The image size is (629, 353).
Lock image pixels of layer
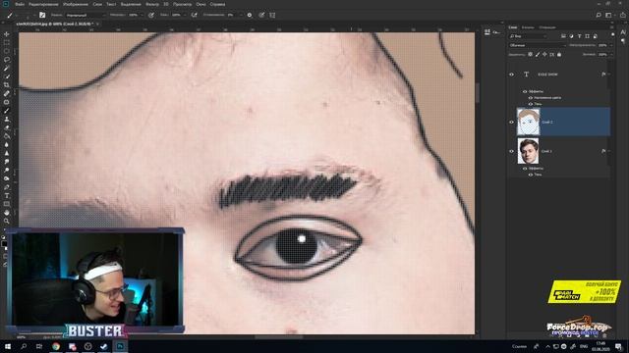point(538,55)
